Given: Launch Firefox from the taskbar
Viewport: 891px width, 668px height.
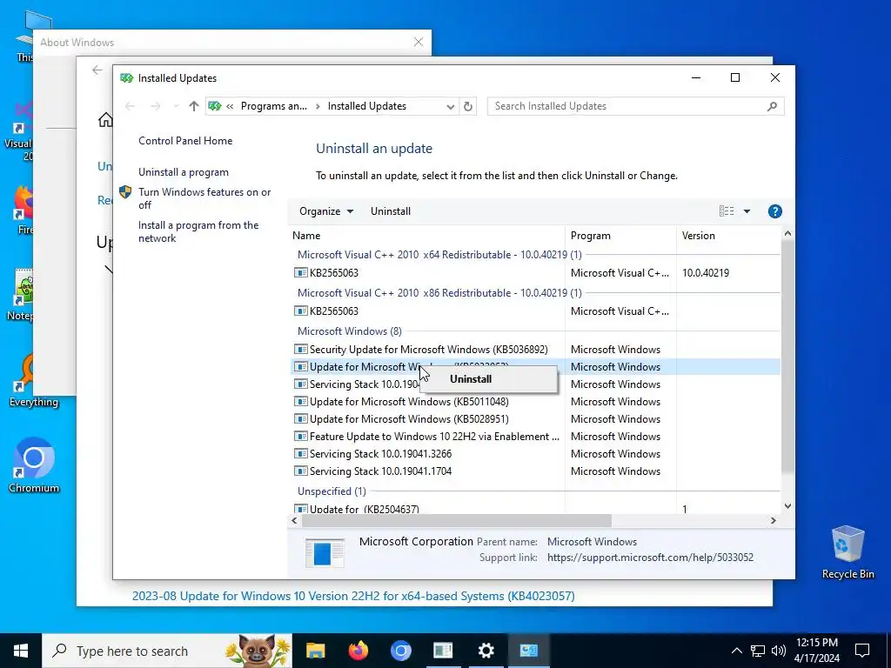Looking at the screenshot, I should coord(358,651).
